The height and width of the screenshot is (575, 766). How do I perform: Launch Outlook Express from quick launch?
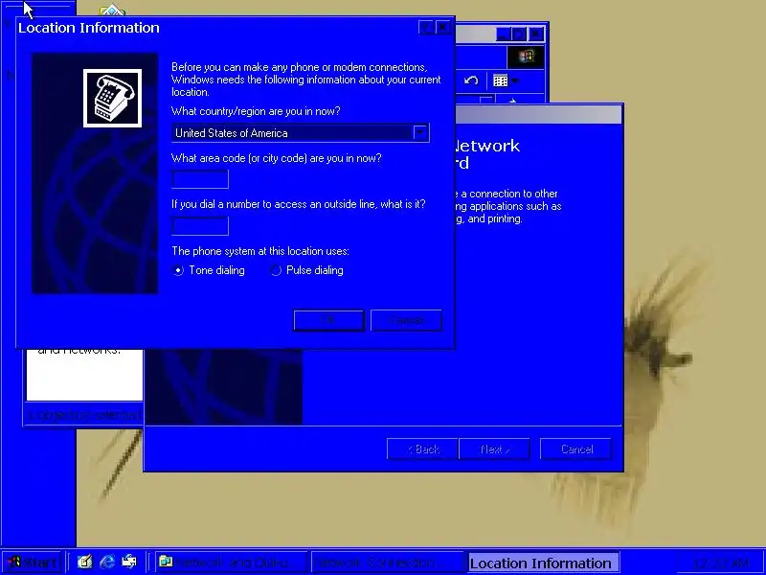[129, 563]
